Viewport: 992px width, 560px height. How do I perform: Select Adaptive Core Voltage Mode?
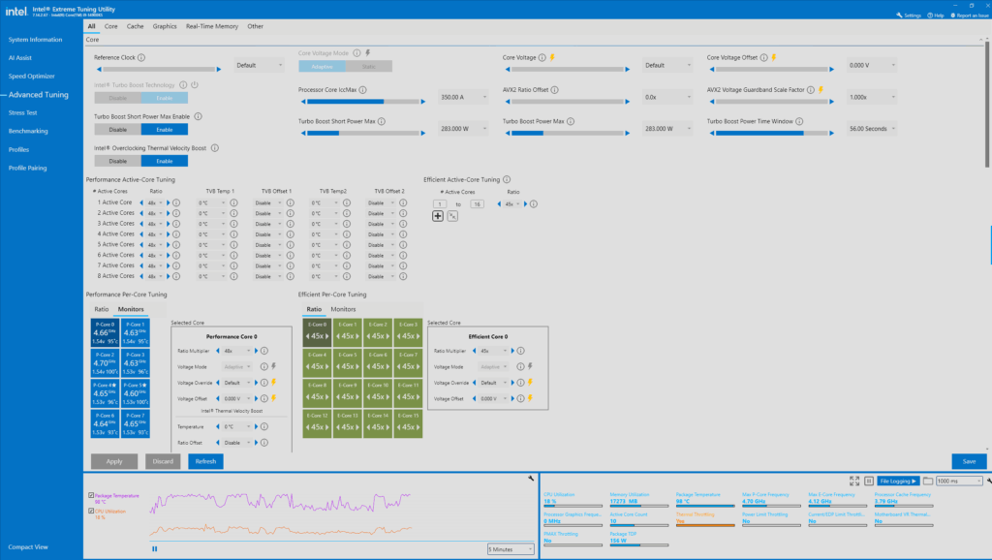[x=322, y=67]
